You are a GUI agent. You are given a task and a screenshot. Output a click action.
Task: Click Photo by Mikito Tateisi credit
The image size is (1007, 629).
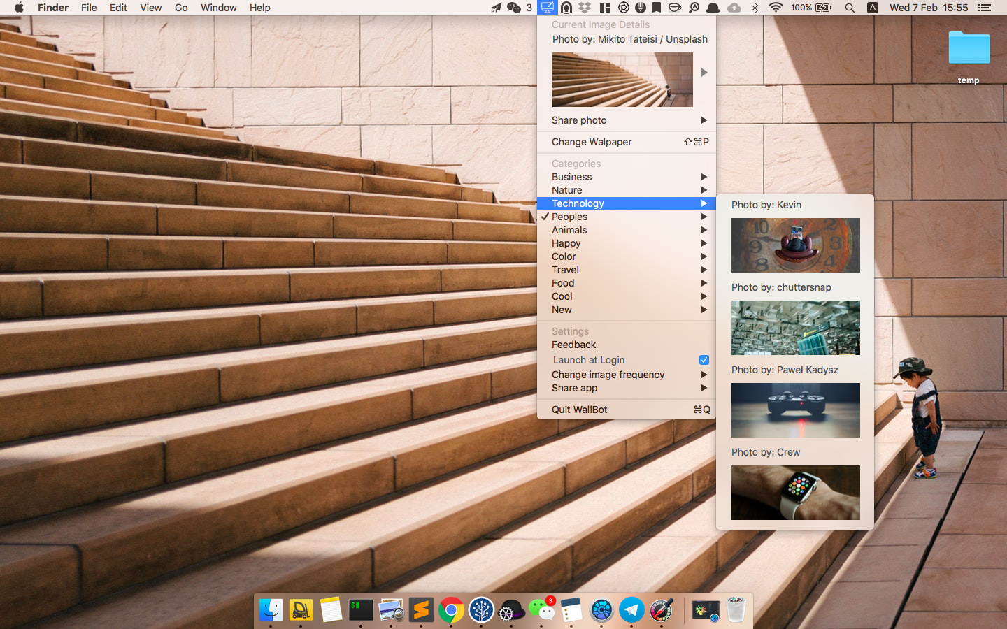pyautogui.click(x=630, y=39)
